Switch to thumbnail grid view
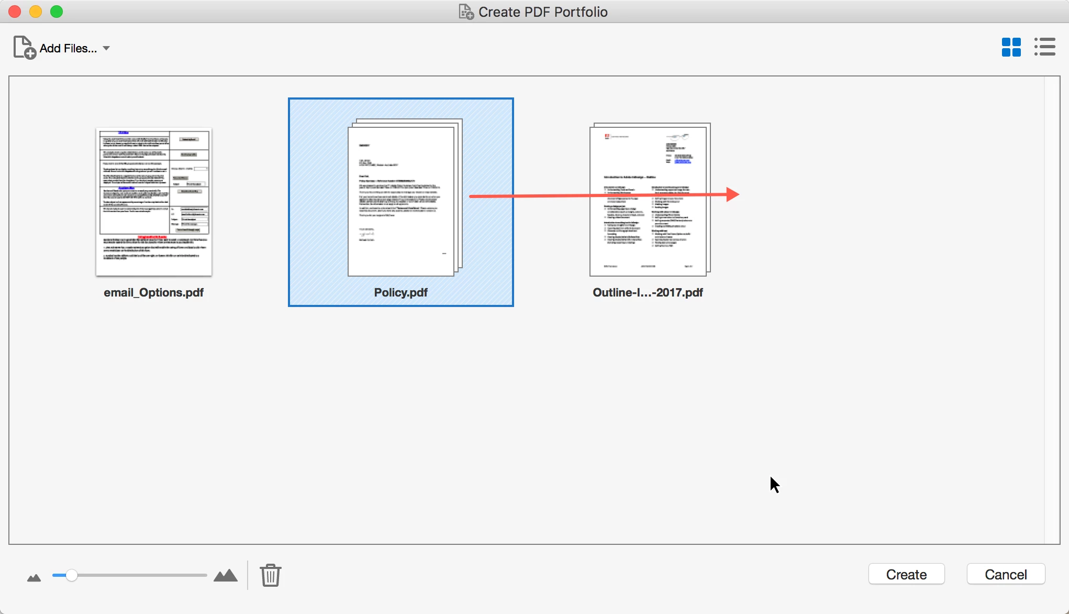1069x614 pixels. click(1011, 47)
